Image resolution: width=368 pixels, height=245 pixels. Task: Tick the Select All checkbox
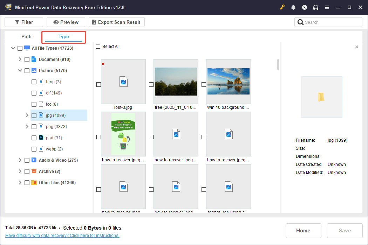pyautogui.click(x=98, y=47)
